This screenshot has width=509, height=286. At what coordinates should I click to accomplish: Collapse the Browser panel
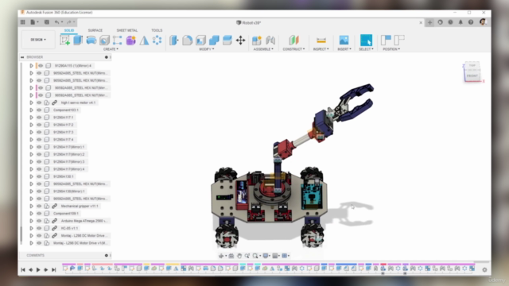click(22, 57)
